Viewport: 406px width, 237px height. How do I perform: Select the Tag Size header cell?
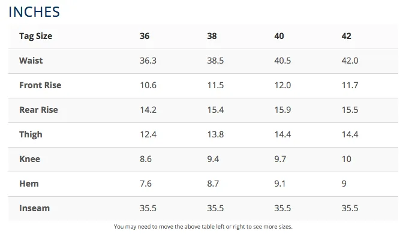36,36
